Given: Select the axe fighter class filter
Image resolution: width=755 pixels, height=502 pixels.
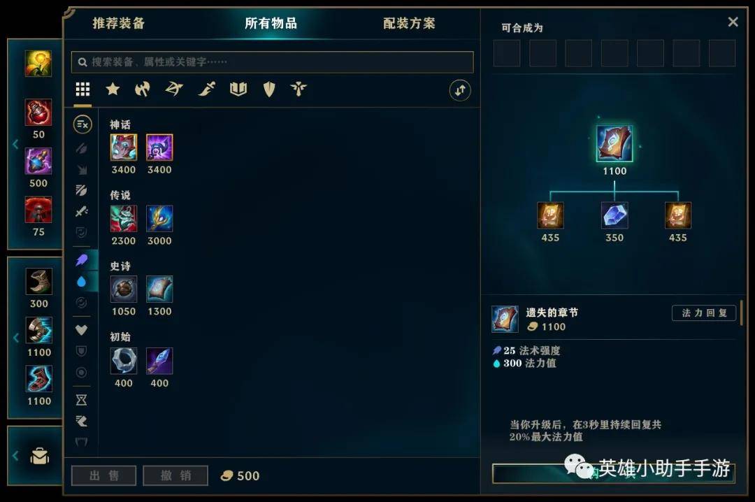Looking at the screenshot, I should [x=143, y=89].
